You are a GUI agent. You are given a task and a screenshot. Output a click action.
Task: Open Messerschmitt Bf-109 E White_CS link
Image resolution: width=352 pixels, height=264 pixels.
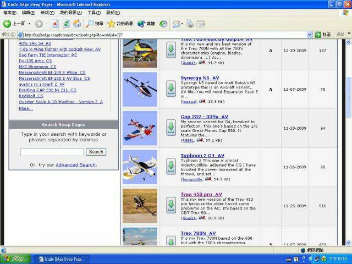coord(52,73)
